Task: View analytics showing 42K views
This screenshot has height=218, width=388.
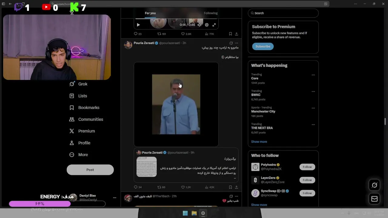Action: click(209, 187)
